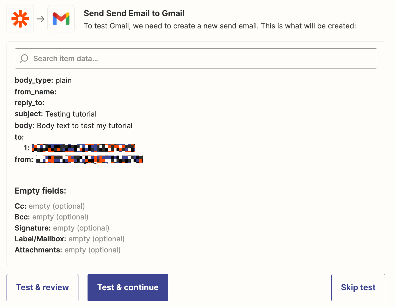Click the Cc empty optional field

tap(50, 206)
